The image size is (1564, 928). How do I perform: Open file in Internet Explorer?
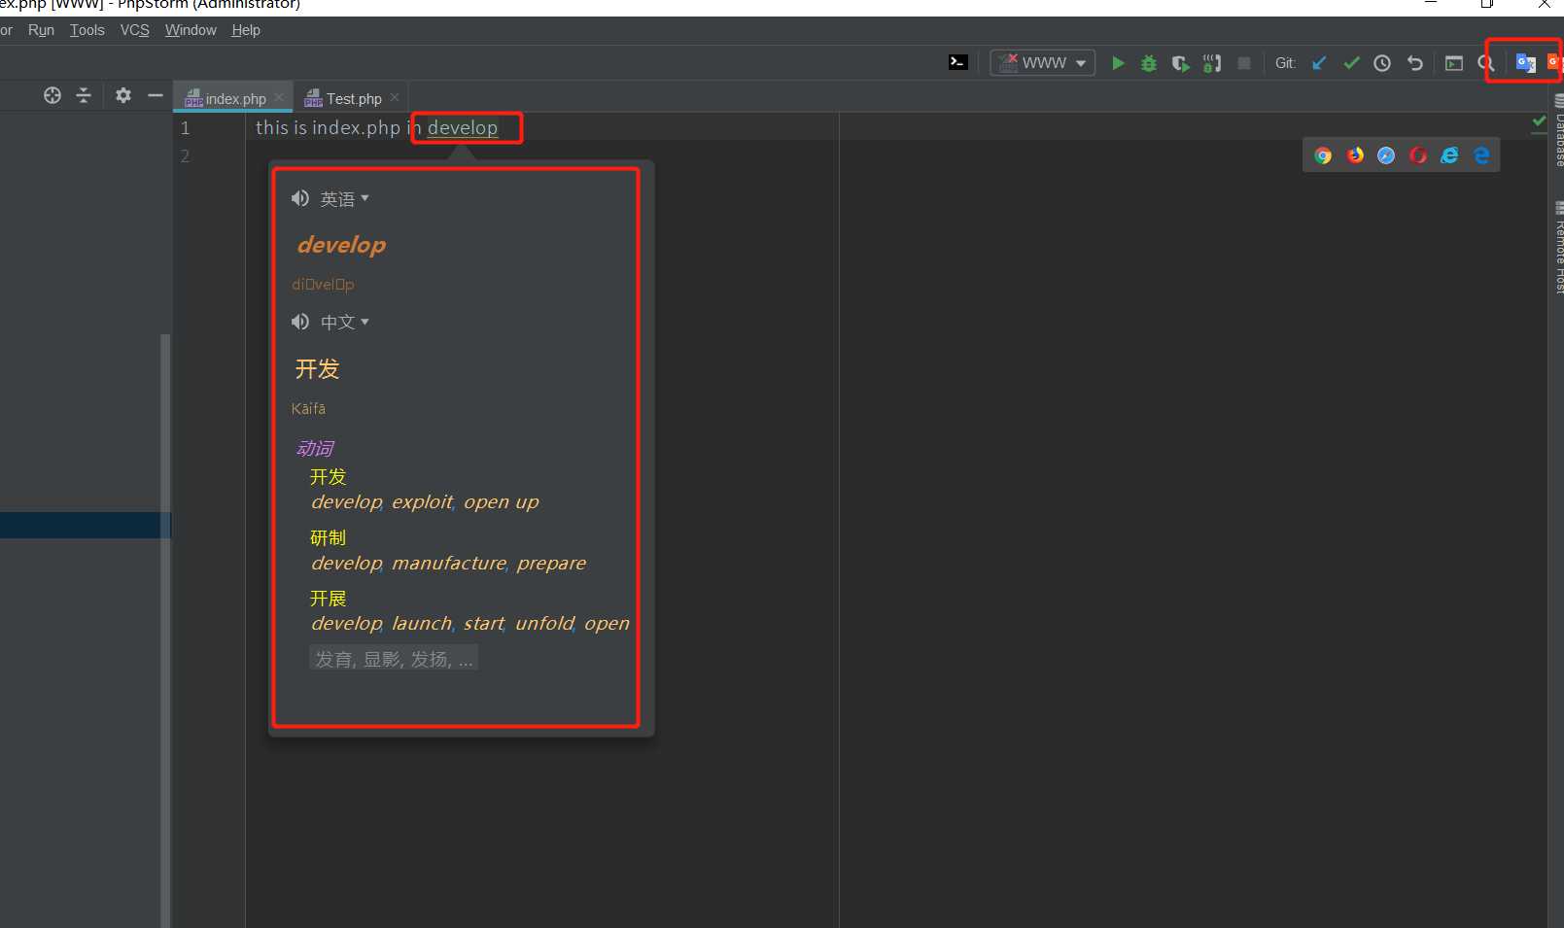(1449, 155)
